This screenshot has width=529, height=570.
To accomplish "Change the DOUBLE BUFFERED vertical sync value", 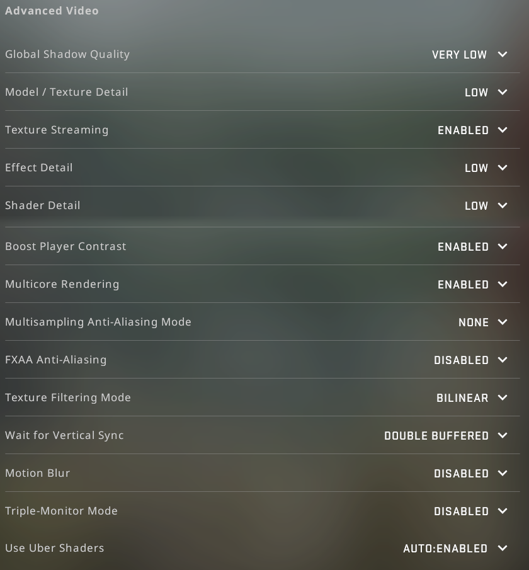I will pos(436,436).
